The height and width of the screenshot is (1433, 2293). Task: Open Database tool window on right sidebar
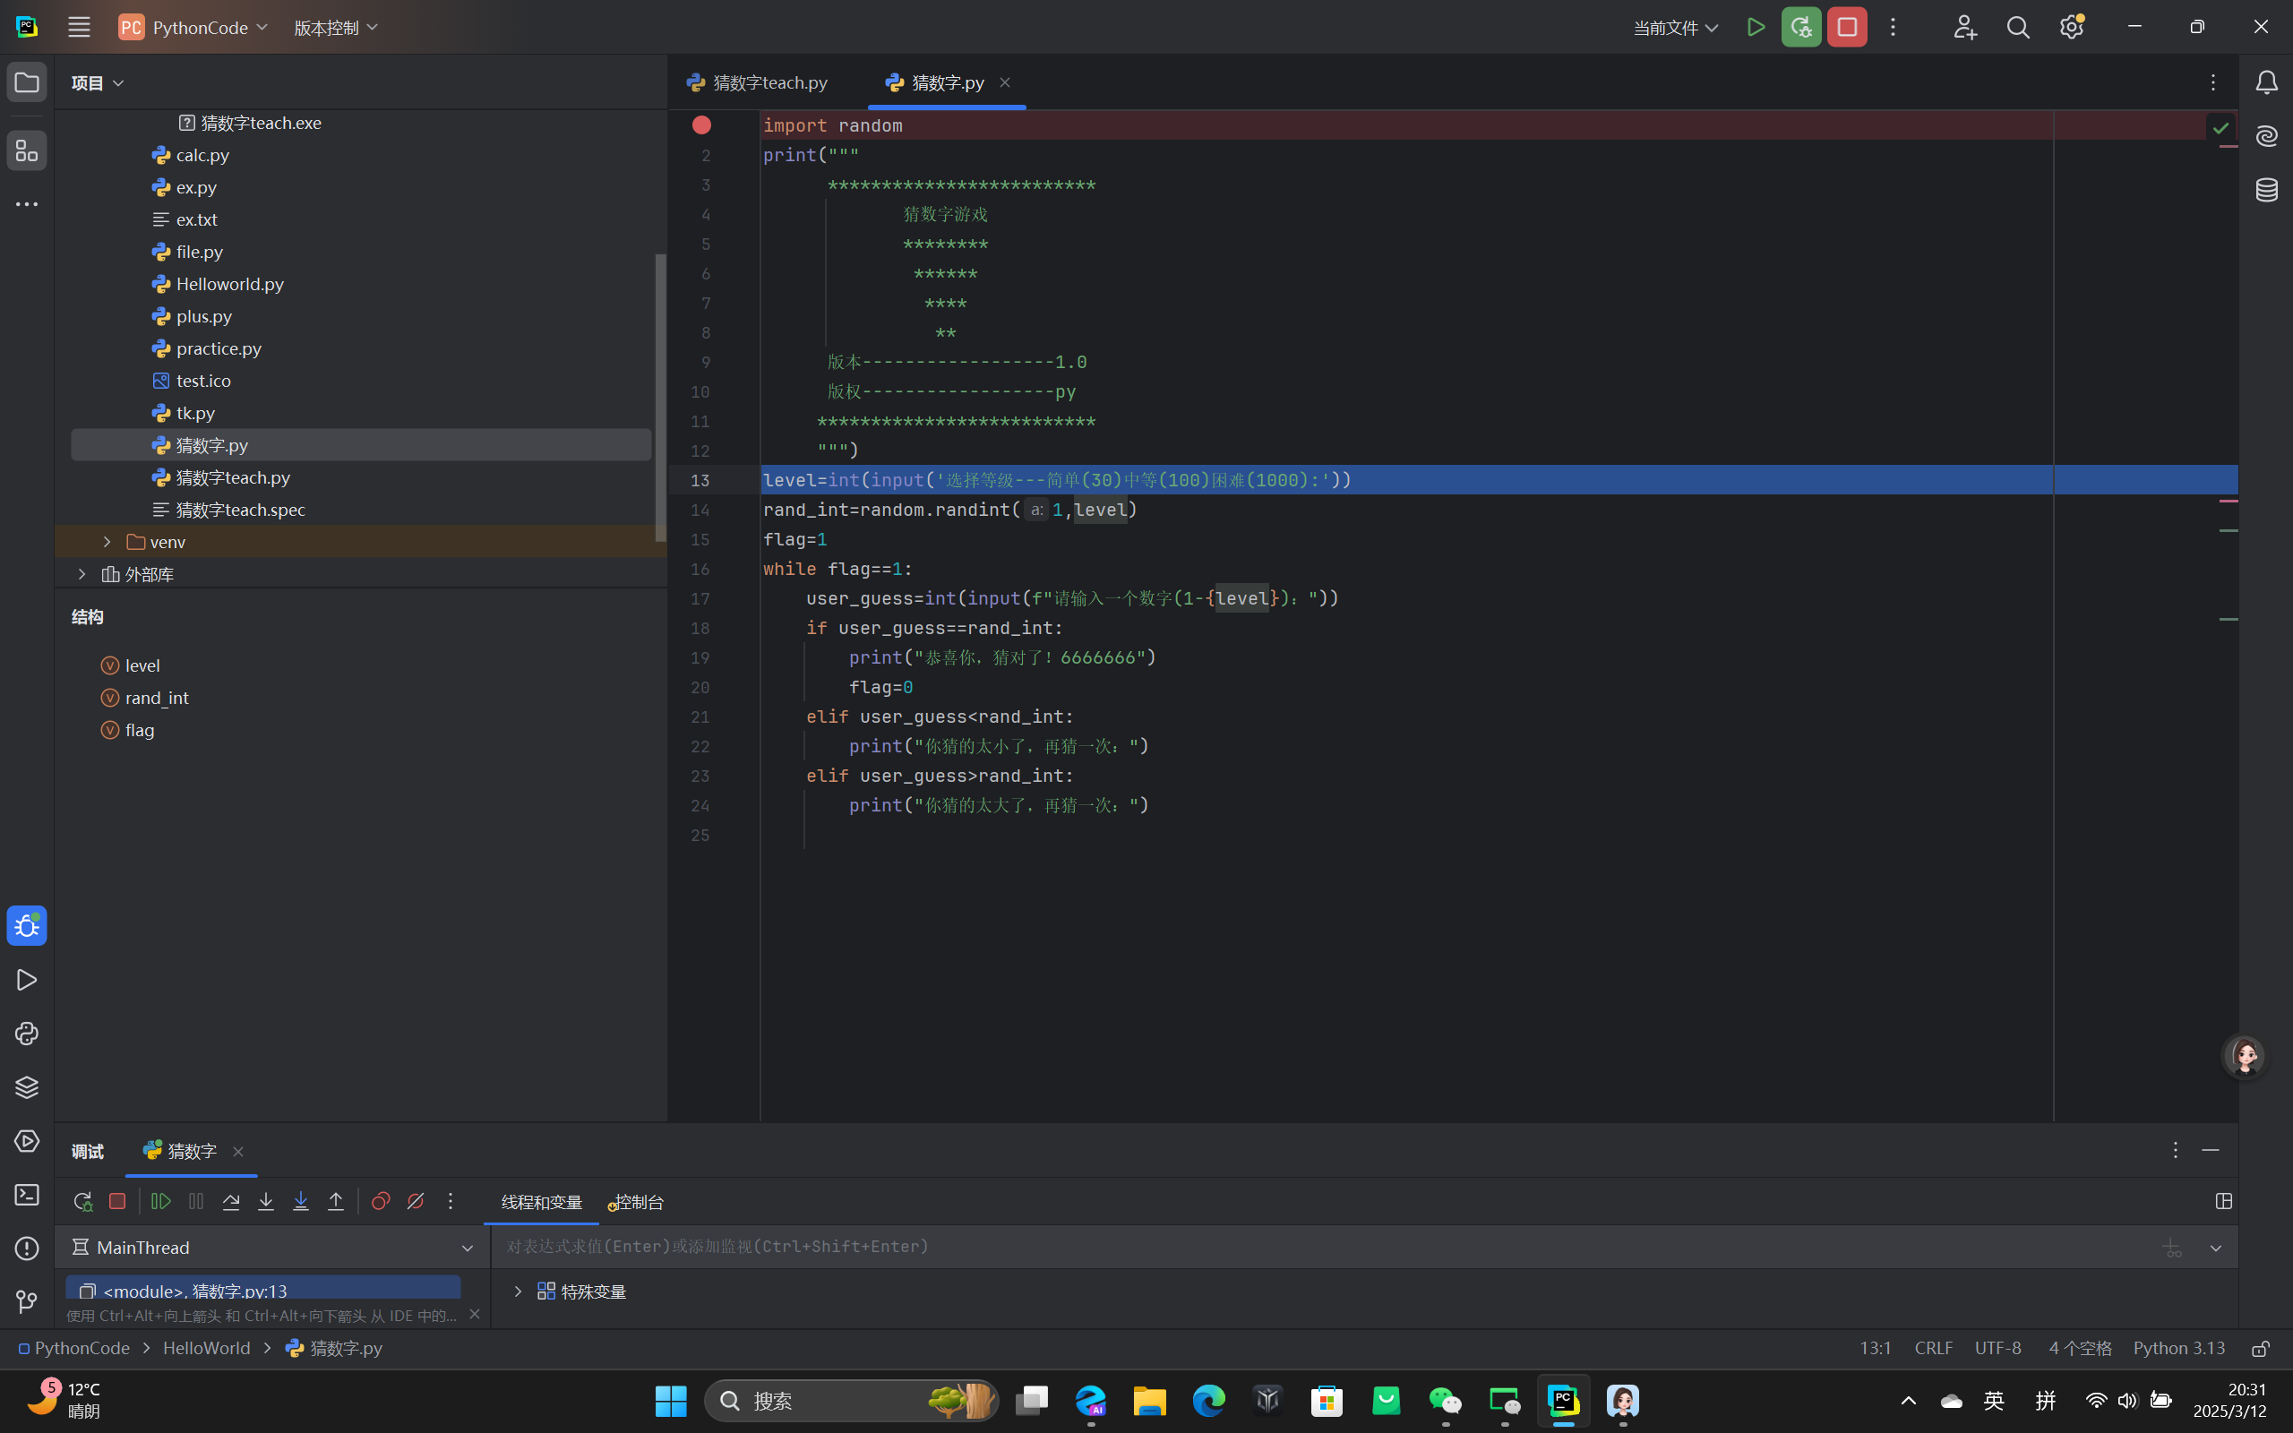click(x=2266, y=190)
